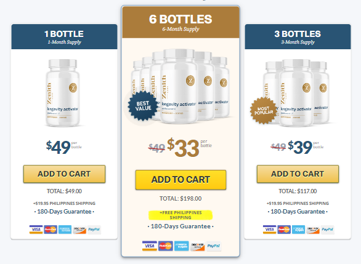Click the Discover icon under 6 bottles
The width and height of the screenshot is (361, 264).
coord(198,246)
